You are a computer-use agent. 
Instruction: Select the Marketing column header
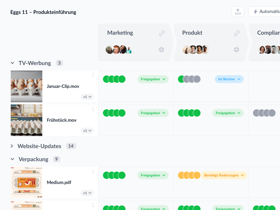pos(120,32)
